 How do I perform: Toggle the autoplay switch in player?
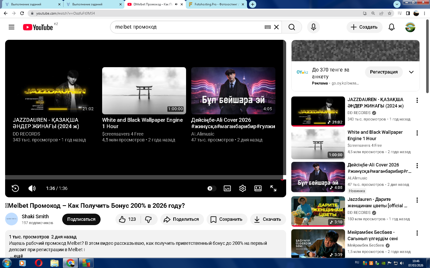pyautogui.click(x=211, y=188)
